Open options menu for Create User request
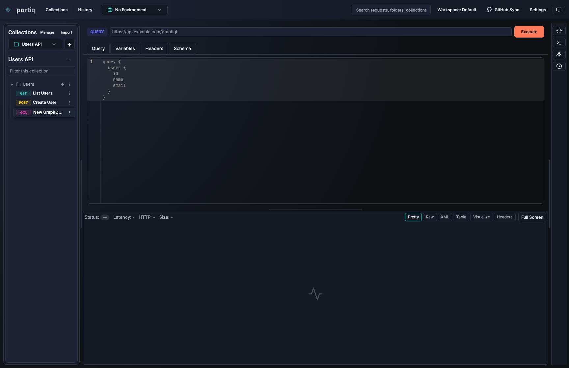569x368 pixels. tap(70, 102)
